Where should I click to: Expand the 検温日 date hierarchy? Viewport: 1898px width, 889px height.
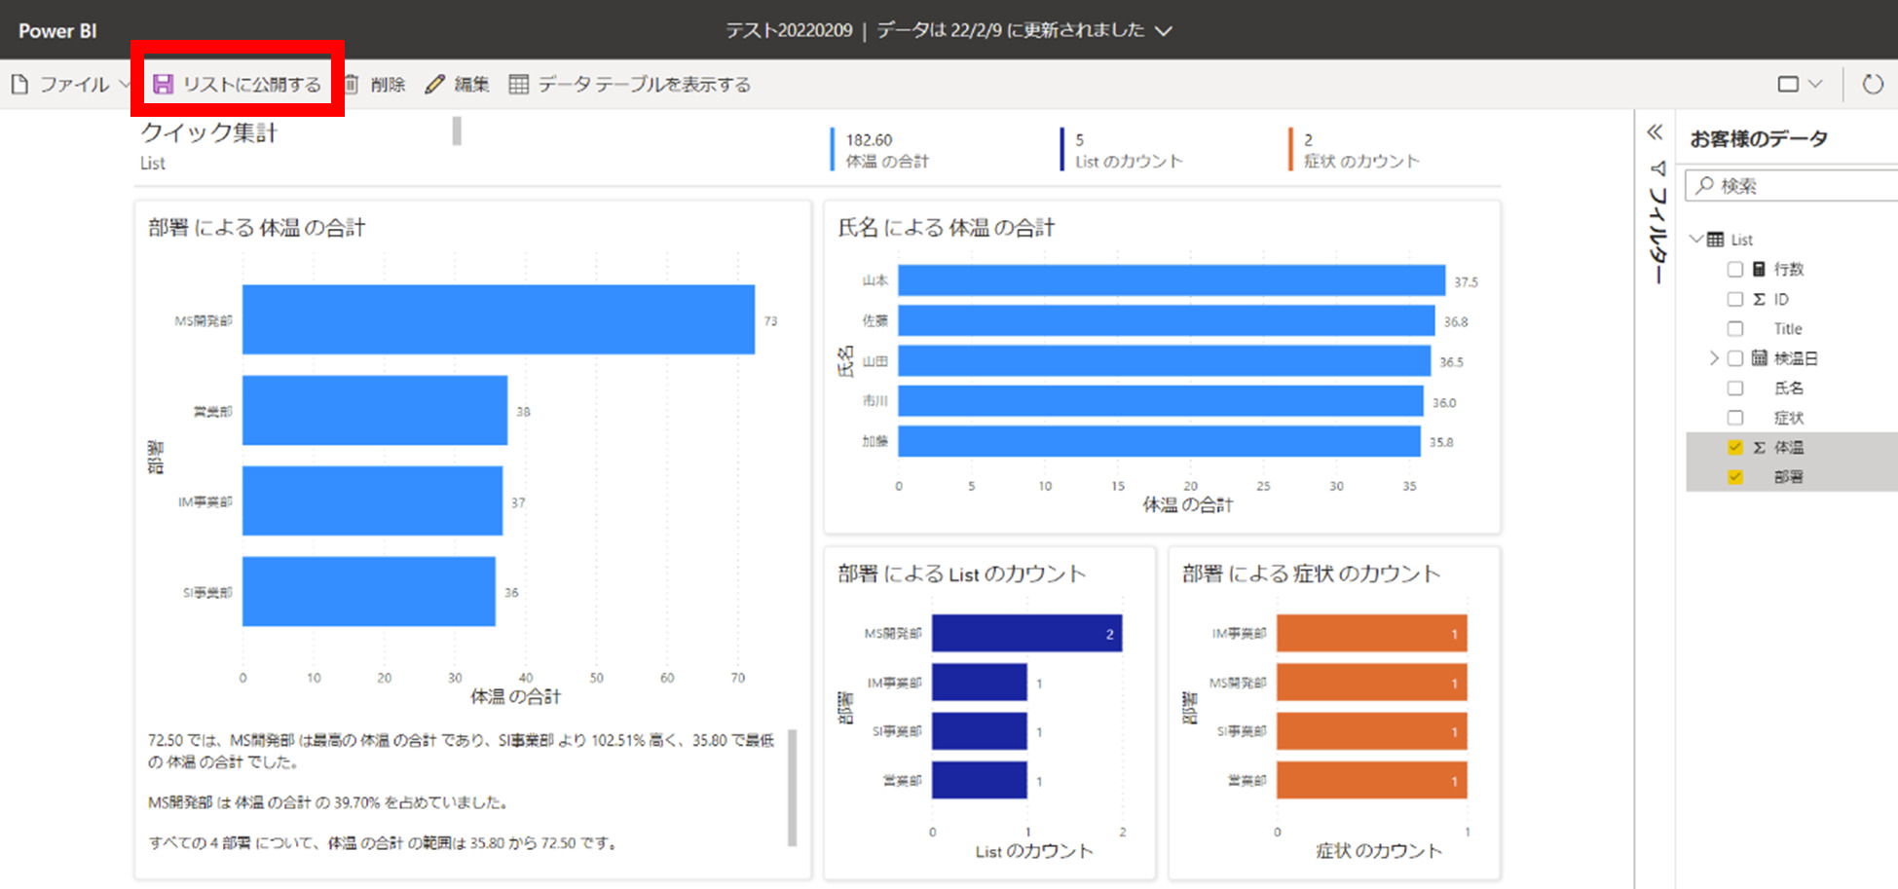(1713, 357)
